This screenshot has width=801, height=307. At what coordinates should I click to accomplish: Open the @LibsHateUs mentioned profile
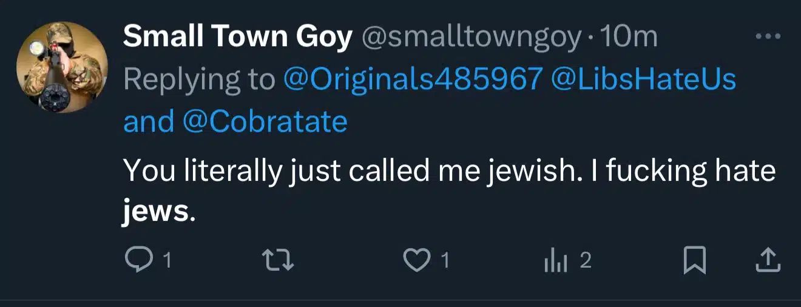click(643, 79)
